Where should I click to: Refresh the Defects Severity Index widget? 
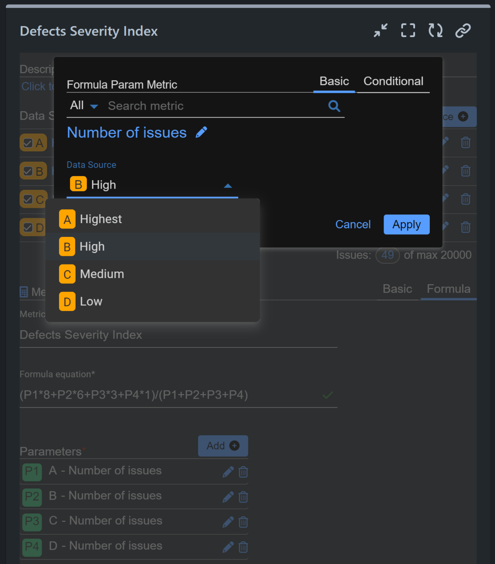pyautogui.click(x=435, y=30)
